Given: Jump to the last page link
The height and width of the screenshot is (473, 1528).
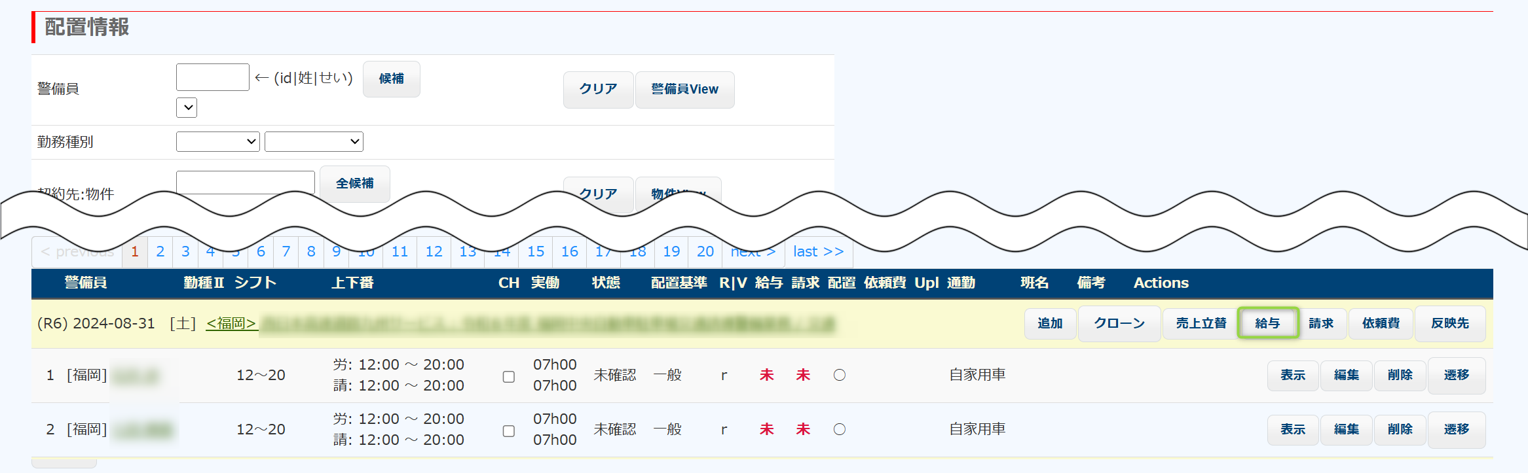Looking at the screenshot, I should point(818,252).
